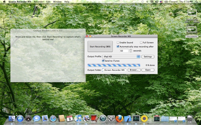Open Time Machine dock icon

[103, 118]
